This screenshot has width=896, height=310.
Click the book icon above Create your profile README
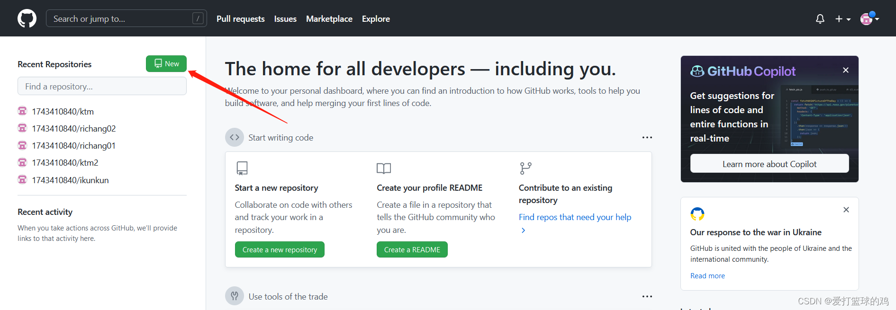coord(384,168)
